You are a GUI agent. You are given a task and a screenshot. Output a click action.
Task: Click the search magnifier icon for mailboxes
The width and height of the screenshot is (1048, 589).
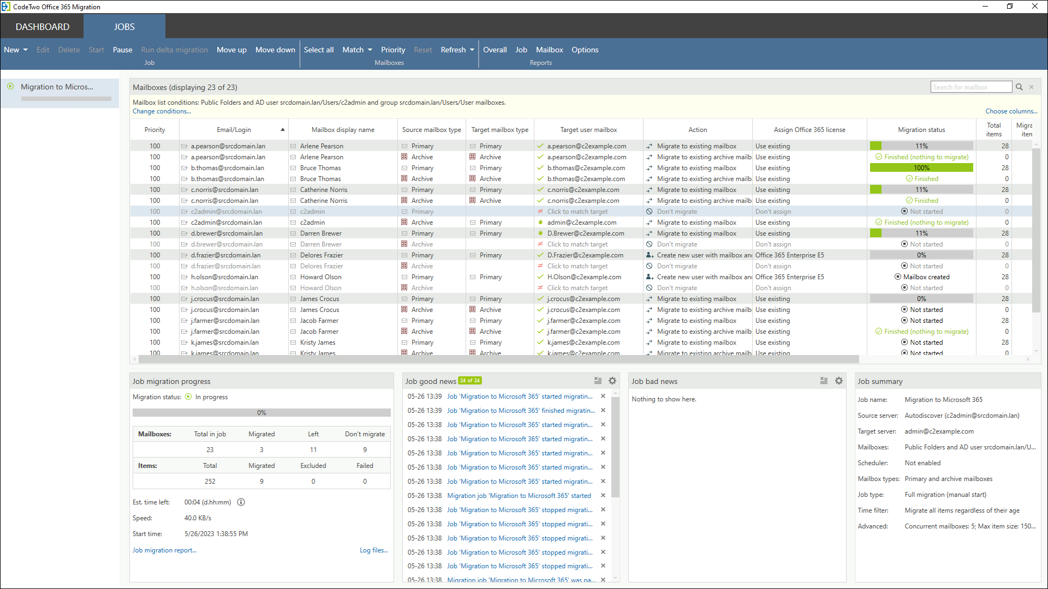1019,87
